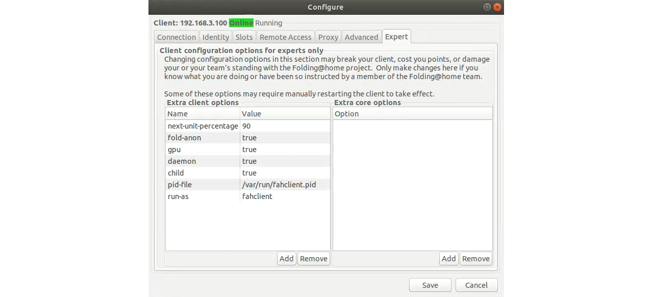Select the Expert tab
The image size is (653, 297).
tap(396, 36)
